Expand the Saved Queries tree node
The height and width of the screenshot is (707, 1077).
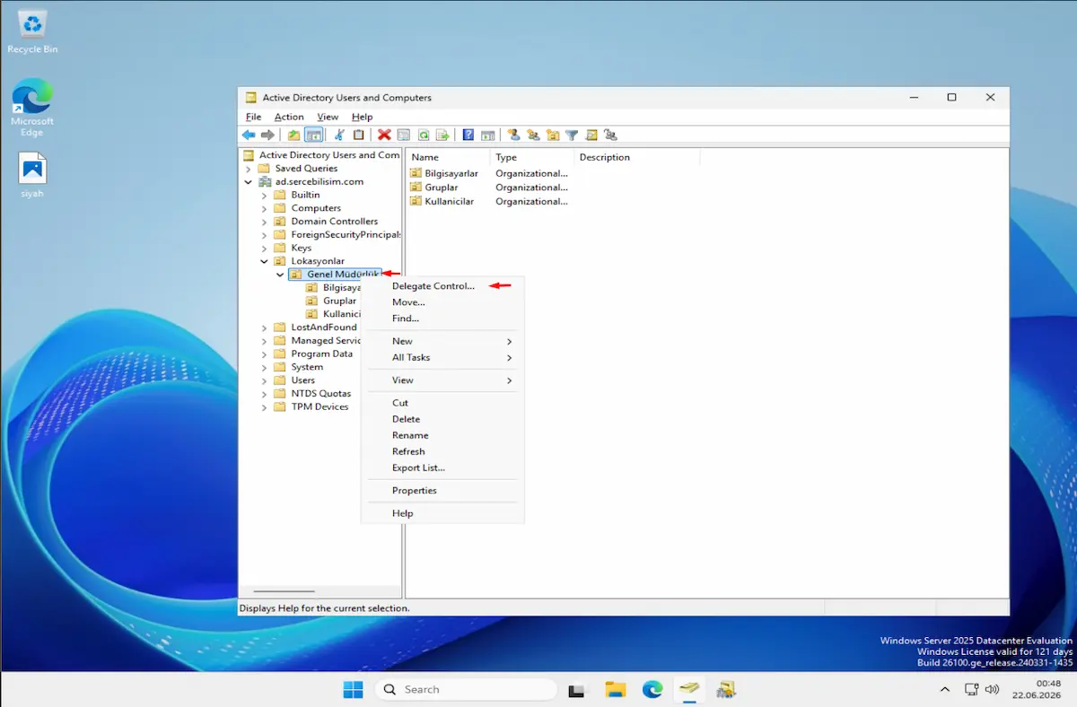[249, 169]
